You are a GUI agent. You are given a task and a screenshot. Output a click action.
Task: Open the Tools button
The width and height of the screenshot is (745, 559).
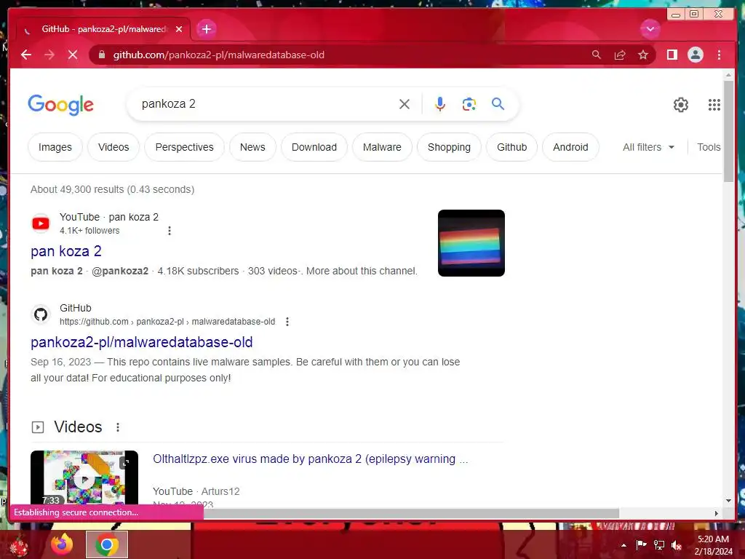(x=709, y=147)
